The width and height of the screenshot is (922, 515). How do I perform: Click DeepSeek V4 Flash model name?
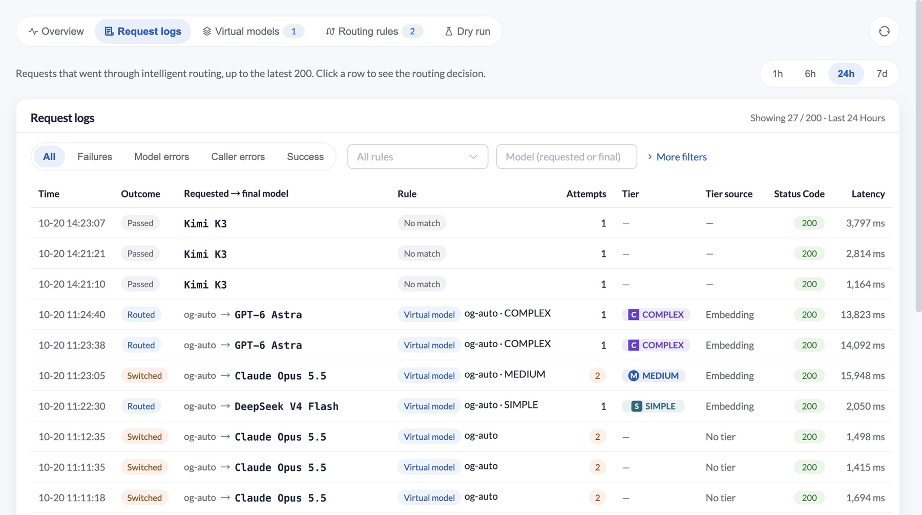coord(286,406)
